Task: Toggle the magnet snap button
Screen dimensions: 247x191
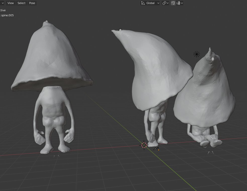Action: tap(173, 3)
